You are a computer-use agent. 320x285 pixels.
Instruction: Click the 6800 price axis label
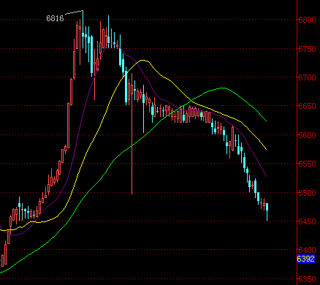point(308,20)
